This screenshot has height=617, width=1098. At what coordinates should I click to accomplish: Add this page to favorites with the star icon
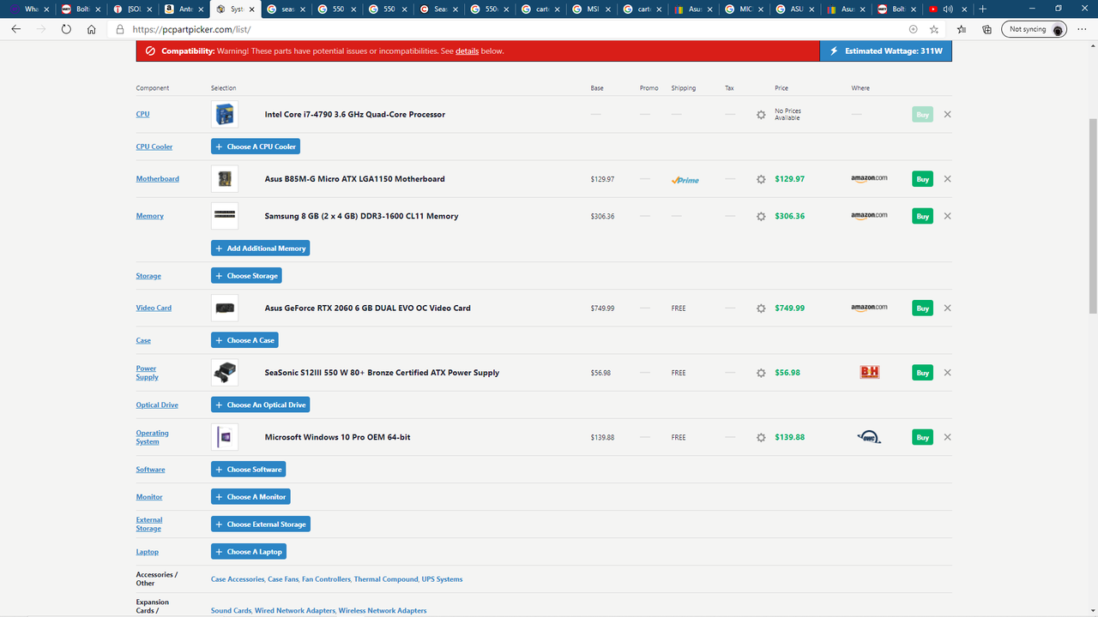tap(934, 28)
